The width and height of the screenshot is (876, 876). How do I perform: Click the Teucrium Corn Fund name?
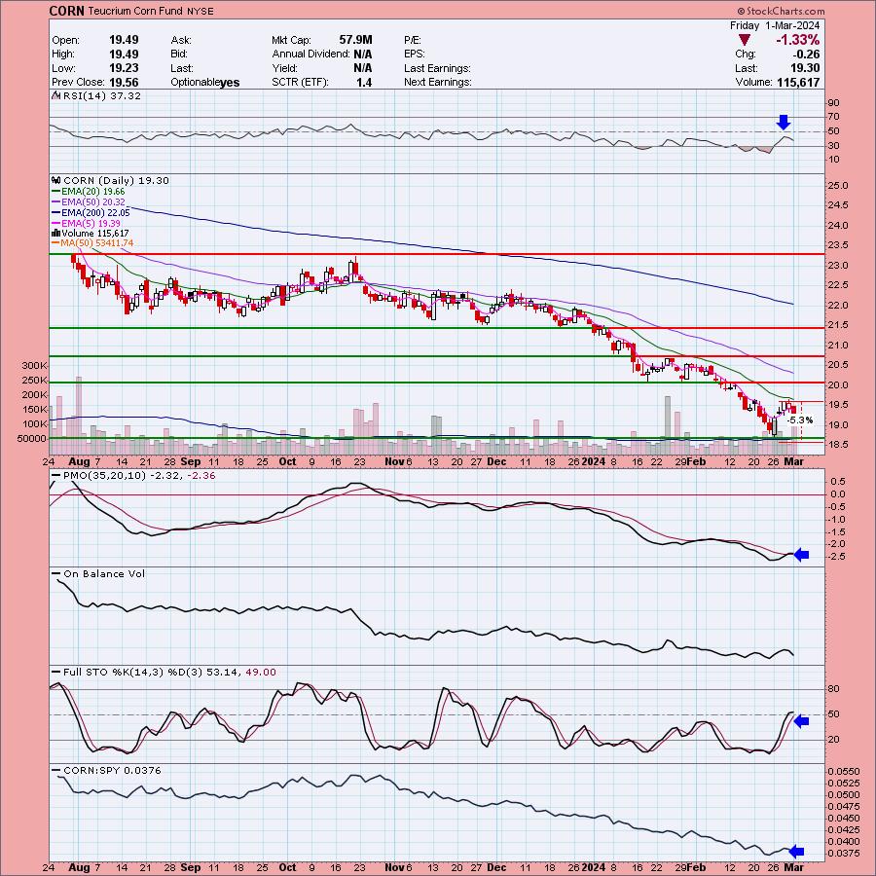pyautogui.click(x=136, y=11)
